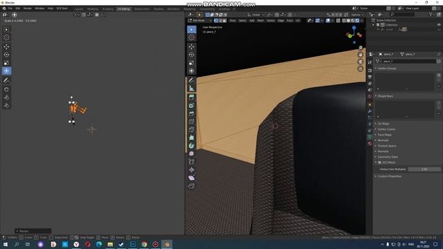This screenshot has width=443, height=249.
Task: Expand the Vertex Colors panel
Action: tap(386, 129)
